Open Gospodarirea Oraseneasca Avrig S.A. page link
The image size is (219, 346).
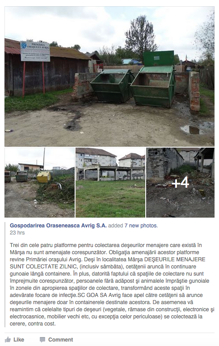(x=58, y=226)
